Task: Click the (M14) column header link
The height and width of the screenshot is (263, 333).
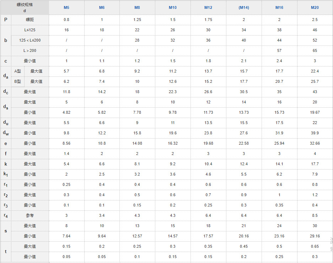Action: coord(244,7)
